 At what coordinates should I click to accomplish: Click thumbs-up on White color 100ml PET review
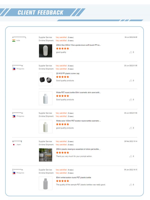pyautogui.click(x=131, y=128)
